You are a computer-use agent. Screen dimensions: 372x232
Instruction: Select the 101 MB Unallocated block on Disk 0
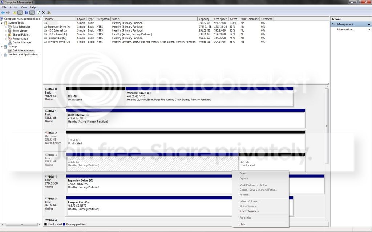click(96, 96)
